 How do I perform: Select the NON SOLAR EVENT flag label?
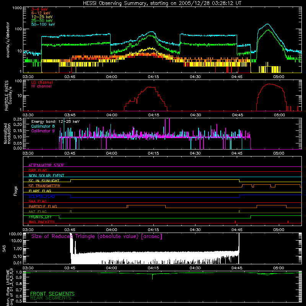pyautogui.click(x=46, y=176)
